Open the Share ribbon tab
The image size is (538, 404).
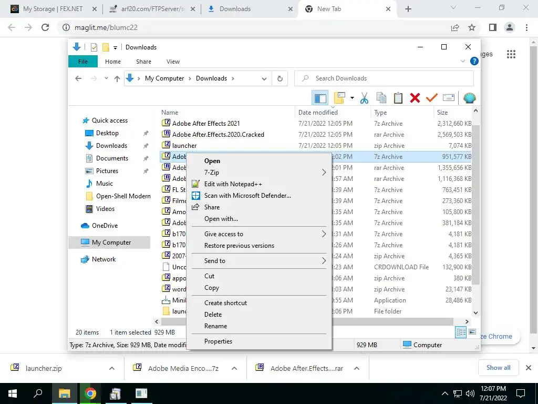point(143,62)
